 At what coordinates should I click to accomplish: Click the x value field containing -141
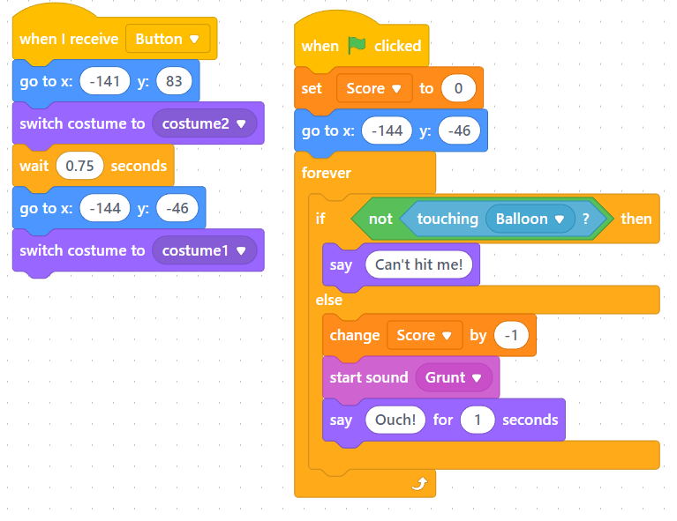tap(104, 81)
